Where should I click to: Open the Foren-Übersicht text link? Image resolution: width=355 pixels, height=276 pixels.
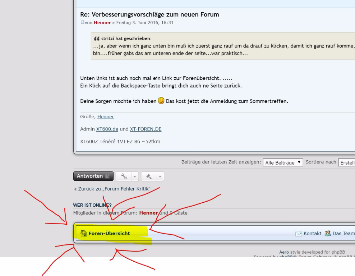point(109,234)
